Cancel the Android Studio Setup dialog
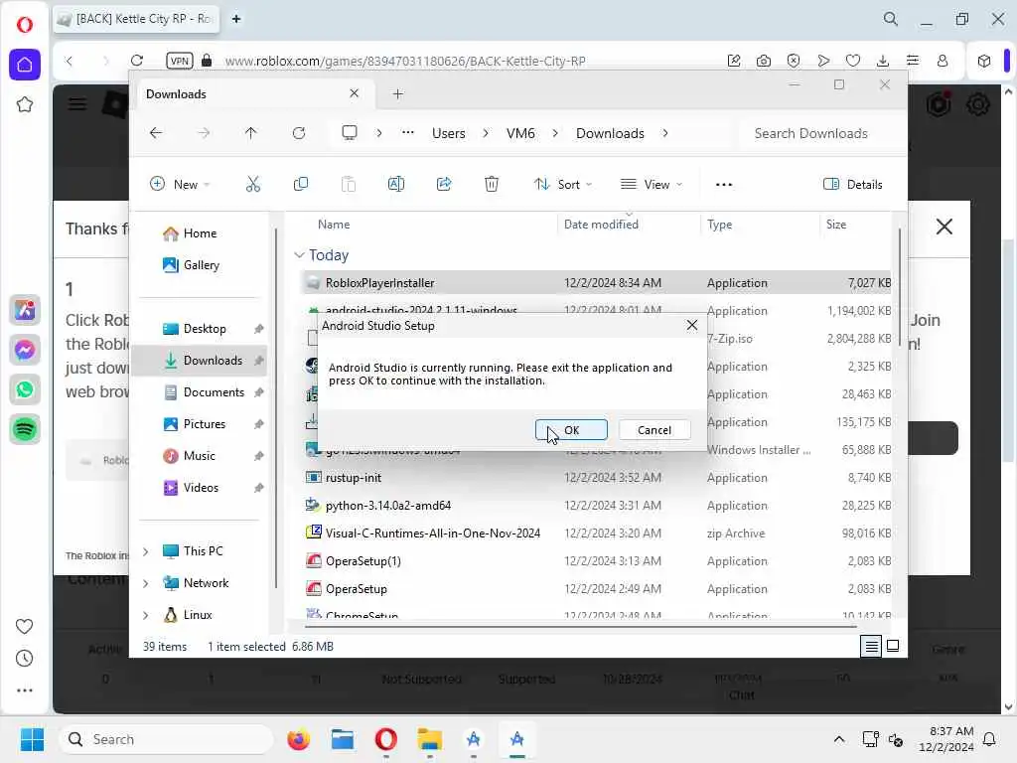 click(x=654, y=430)
